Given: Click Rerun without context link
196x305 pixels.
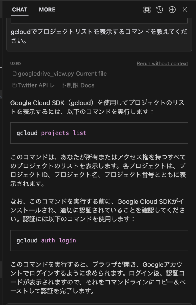Looking at the screenshot, I should pos(162,64).
